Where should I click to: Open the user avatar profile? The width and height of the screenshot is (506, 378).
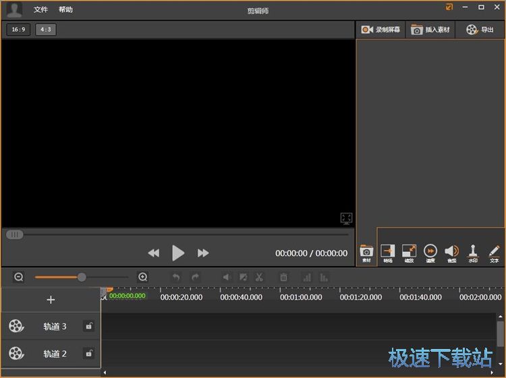[14, 9]
